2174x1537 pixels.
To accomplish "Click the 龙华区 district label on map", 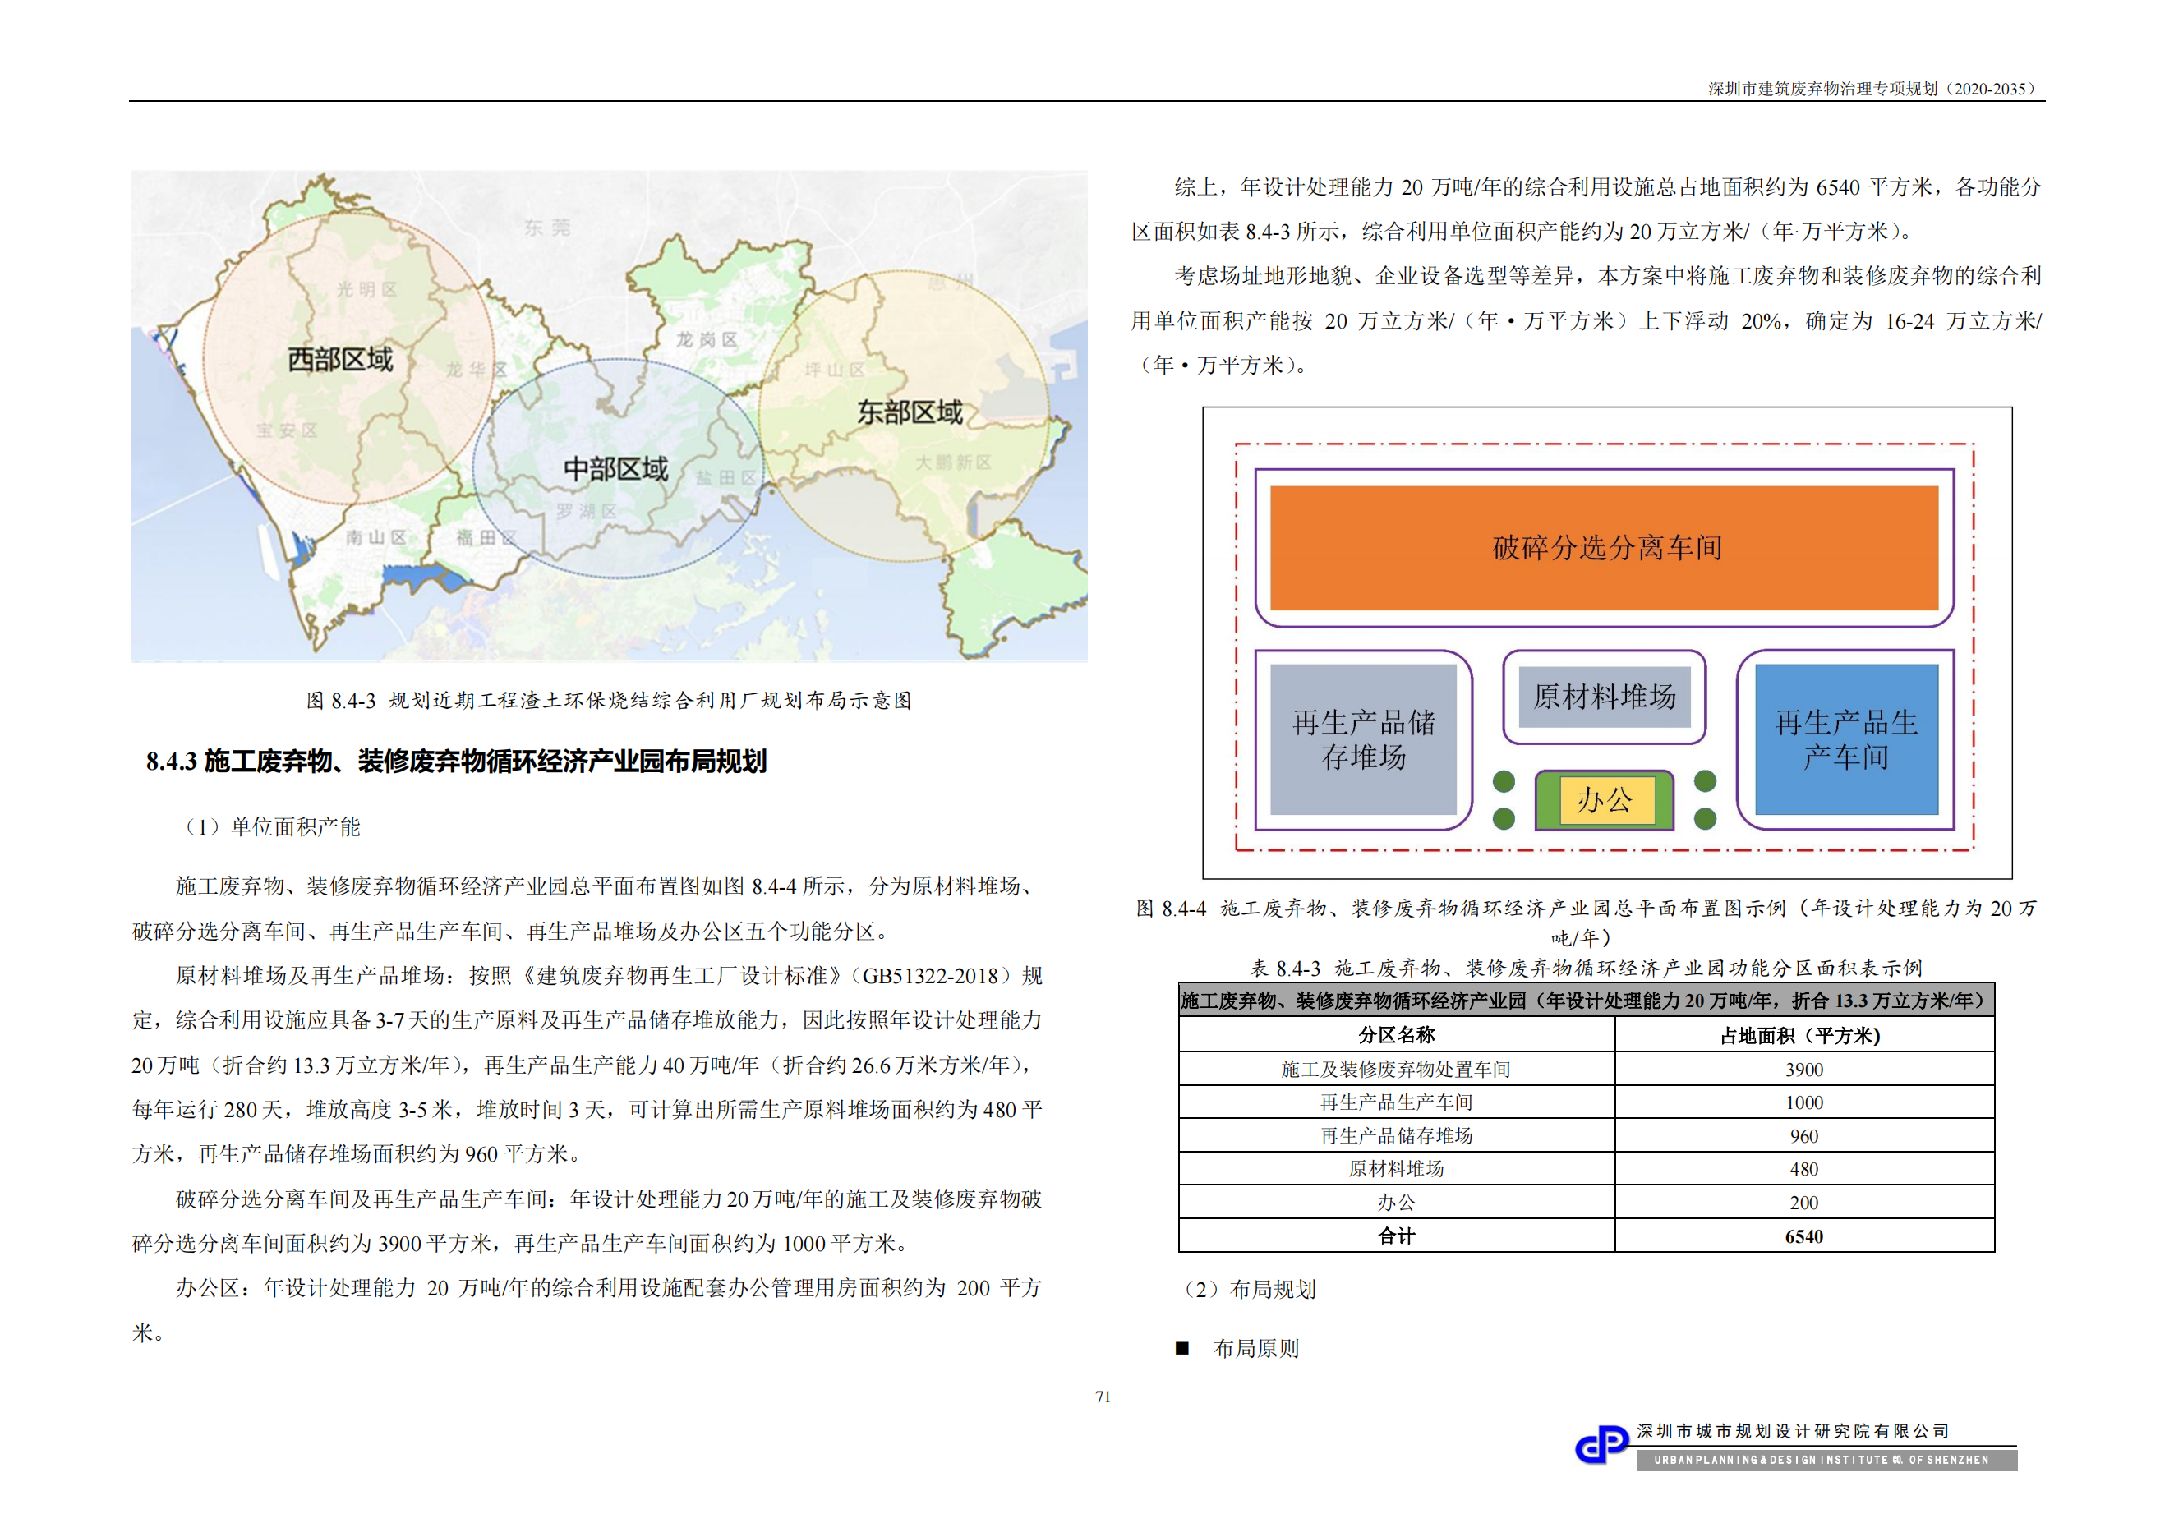I will point(477,370).
